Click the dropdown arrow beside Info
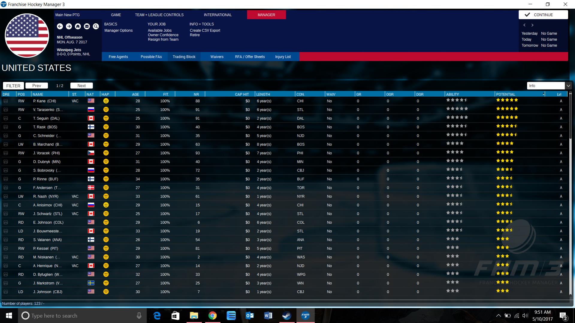 [568, 86]
